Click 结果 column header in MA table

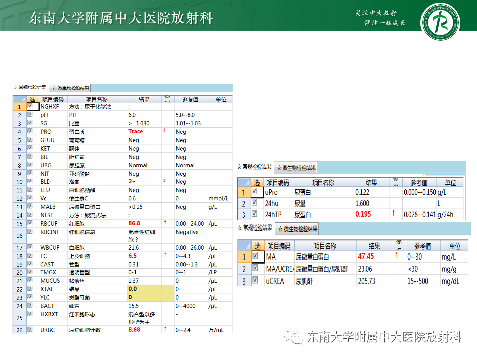click(x=374, y=246)
